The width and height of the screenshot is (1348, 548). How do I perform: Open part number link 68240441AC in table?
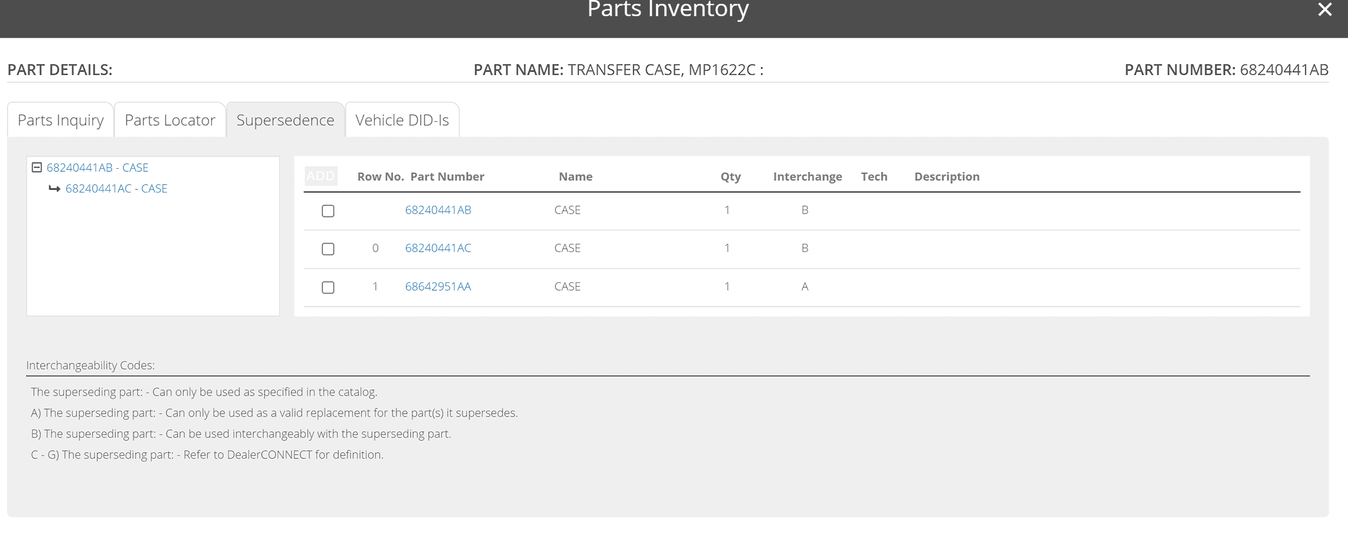(x=438, y=248)
